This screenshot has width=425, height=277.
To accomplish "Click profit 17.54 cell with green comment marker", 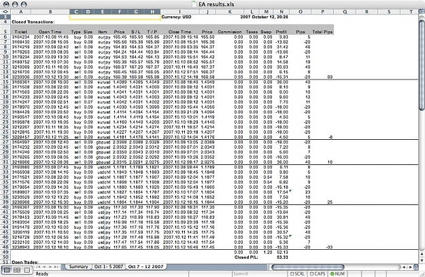I will point(282,192).
